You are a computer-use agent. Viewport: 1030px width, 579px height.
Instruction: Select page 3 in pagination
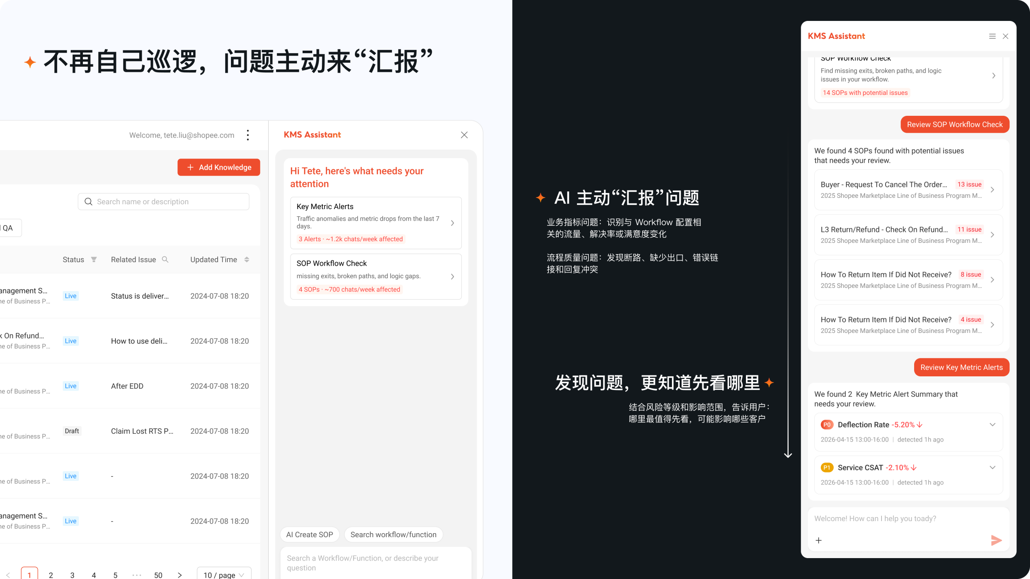point(72,575)
